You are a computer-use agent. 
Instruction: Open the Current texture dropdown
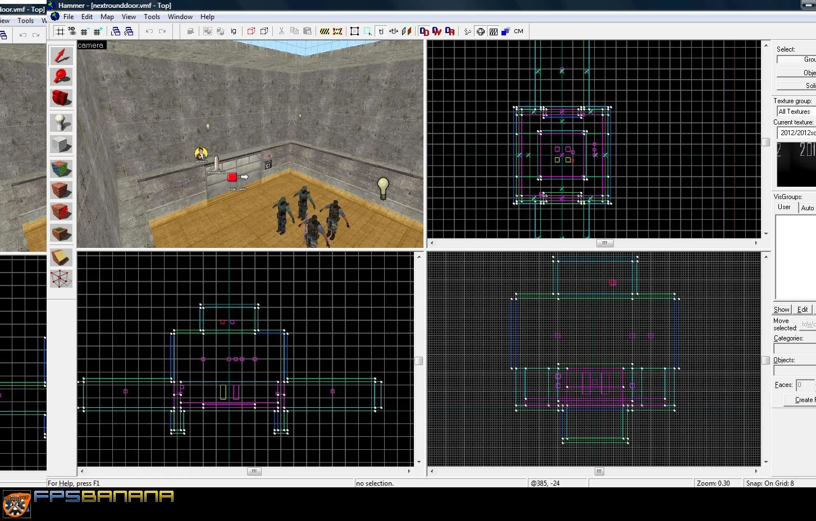[x=796, y=133]
